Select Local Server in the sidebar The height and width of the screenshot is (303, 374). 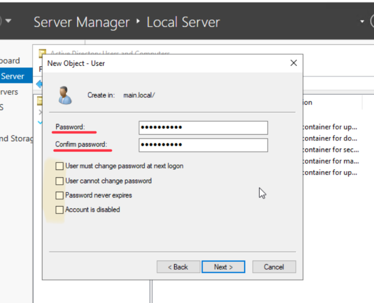coord(13,76)
